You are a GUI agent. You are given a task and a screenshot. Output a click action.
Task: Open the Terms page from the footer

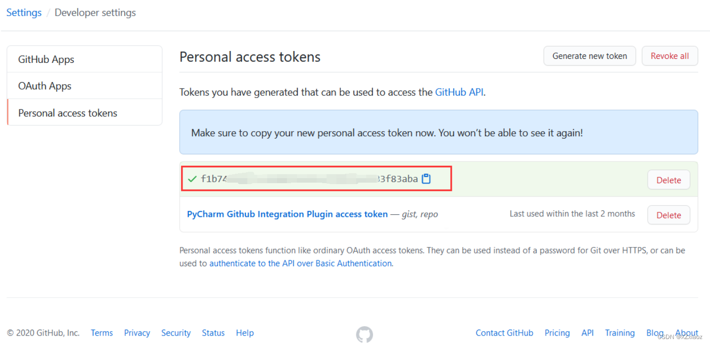click(x=101, y=333)
